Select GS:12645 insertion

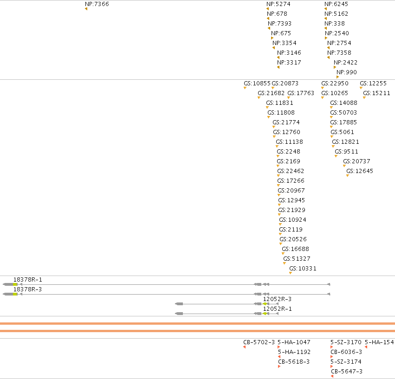(360, 171)
